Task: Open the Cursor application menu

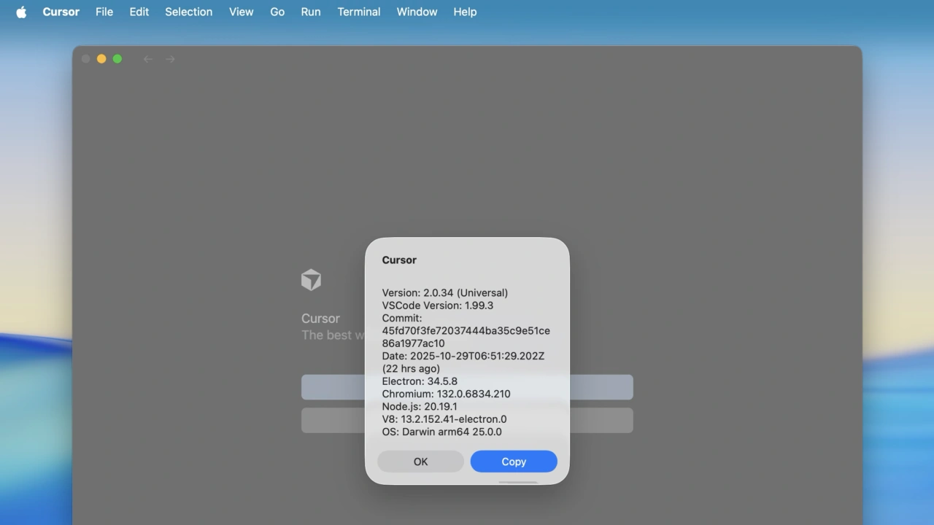Action: coord(61,12)
